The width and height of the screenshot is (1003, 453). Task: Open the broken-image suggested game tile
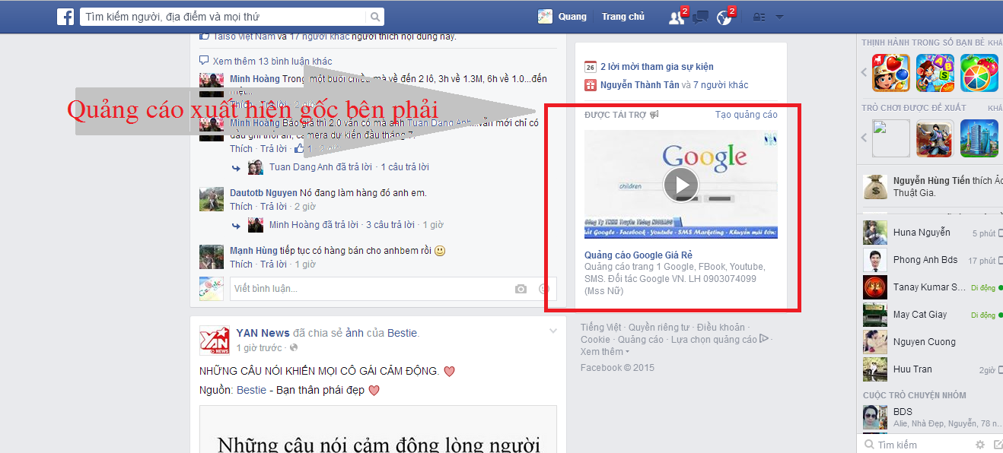click(x=891, y=138)
